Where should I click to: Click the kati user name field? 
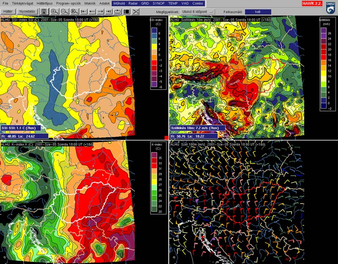click(258, 11)
